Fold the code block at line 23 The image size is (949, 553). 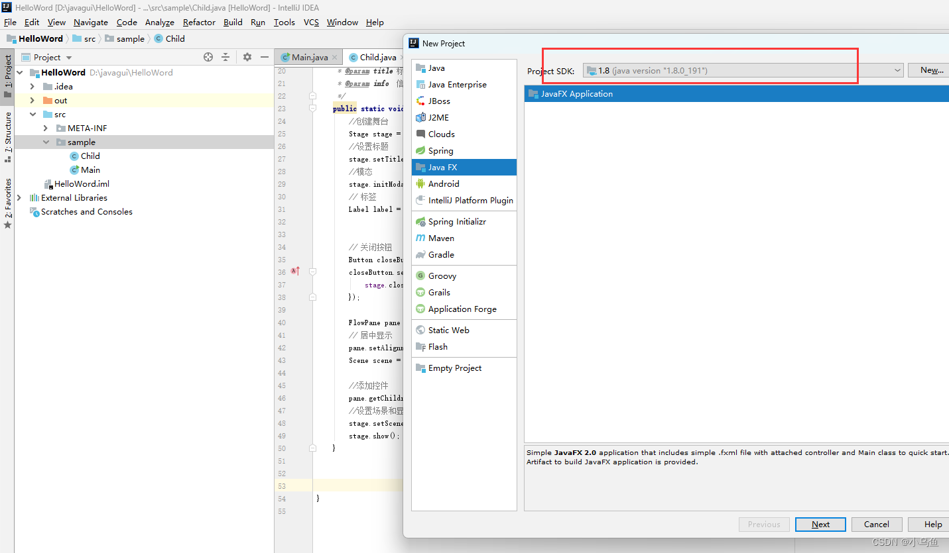point(312,109)
